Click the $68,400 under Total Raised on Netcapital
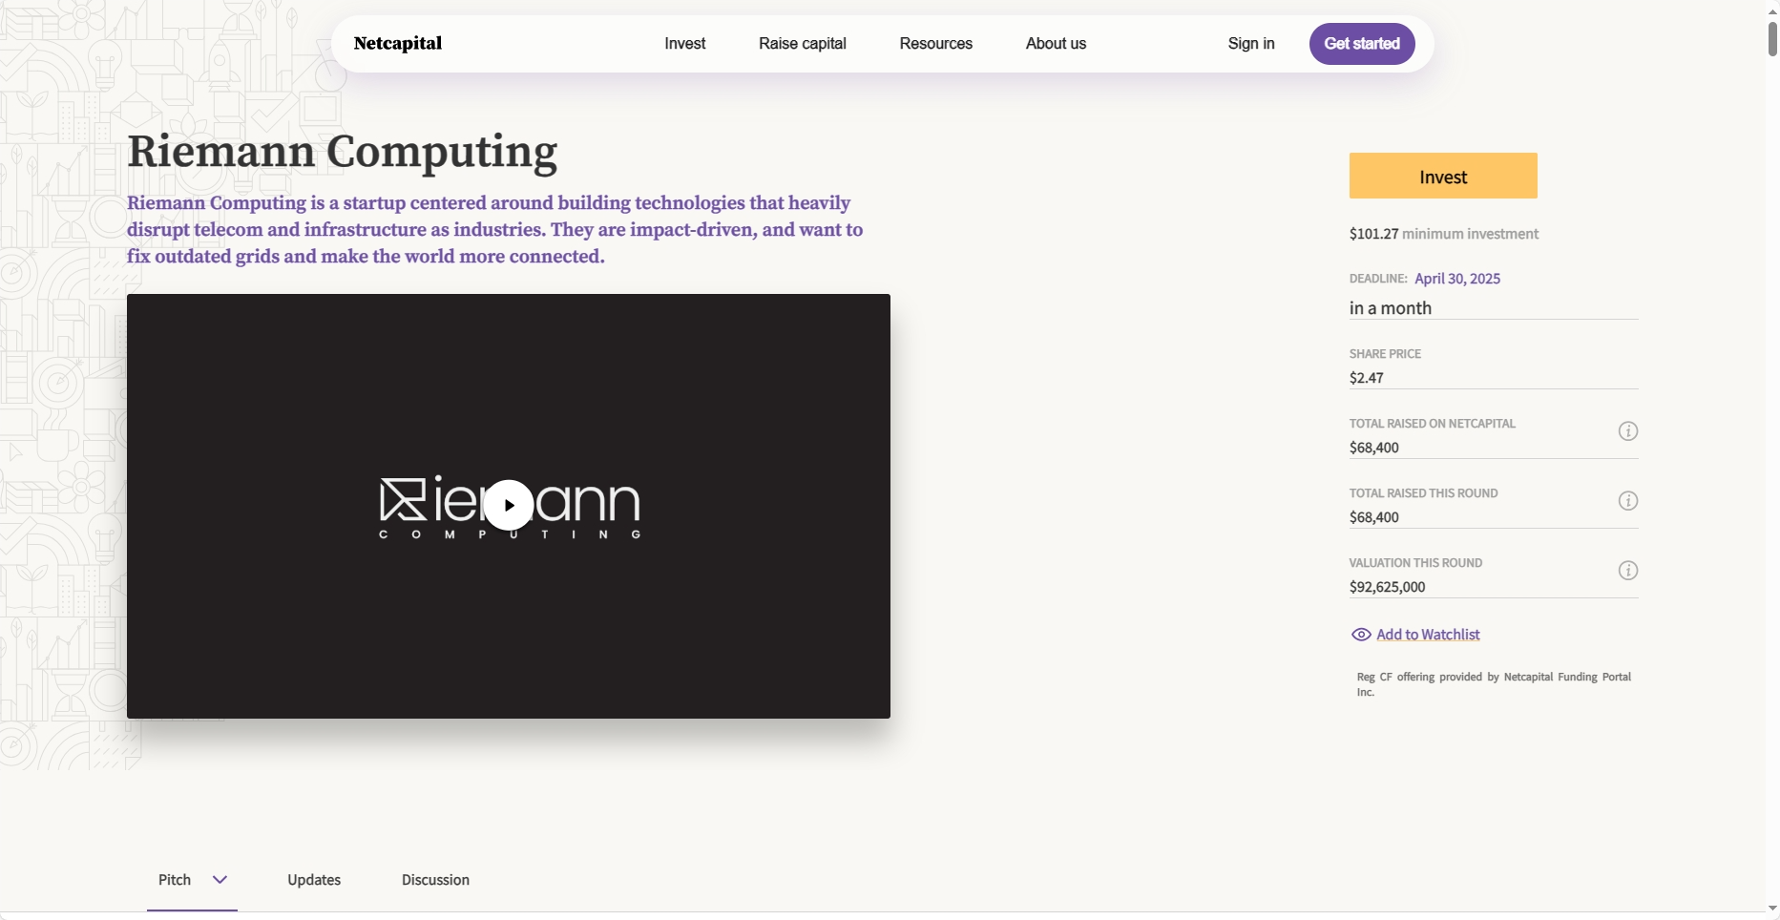Viewport: 1780px width, 920px height. 1374,448
